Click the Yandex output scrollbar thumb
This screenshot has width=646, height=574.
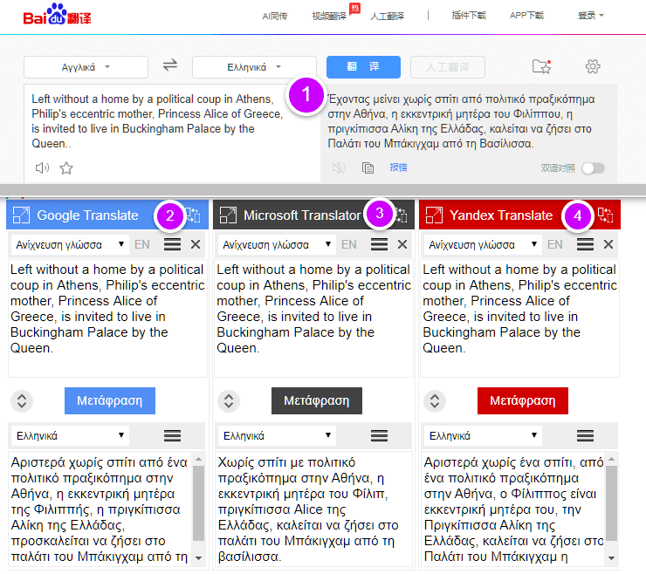[x=611, y=502]
